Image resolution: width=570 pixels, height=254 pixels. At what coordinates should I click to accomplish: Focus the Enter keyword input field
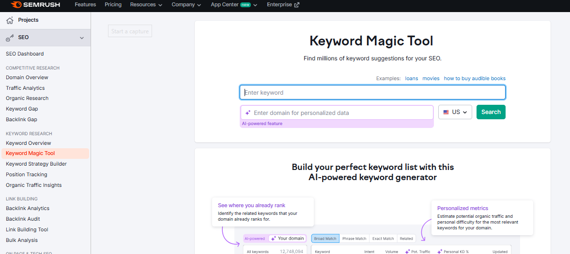pos(372,92)
